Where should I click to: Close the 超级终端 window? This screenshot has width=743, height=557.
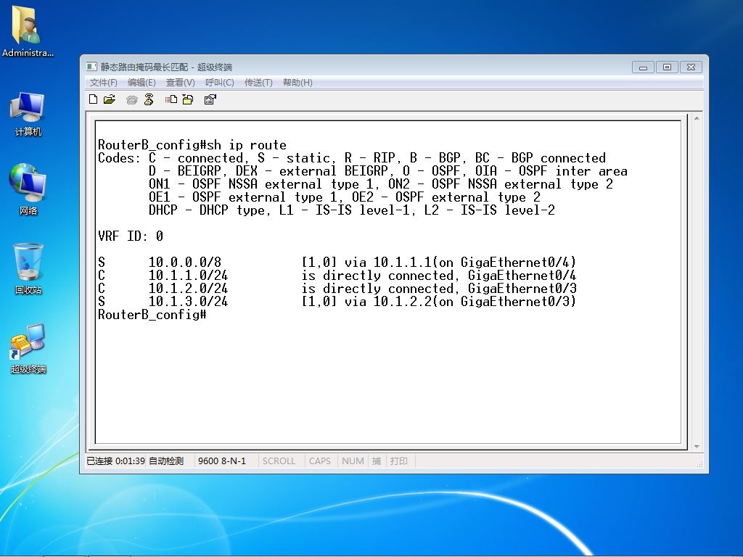(691, 67)
